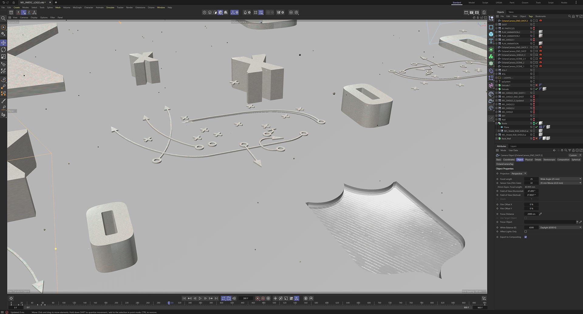This screenshot has width=583, height=314.
Task: Enable Affect Lights Only checkbox
Action: click(526, 232)
